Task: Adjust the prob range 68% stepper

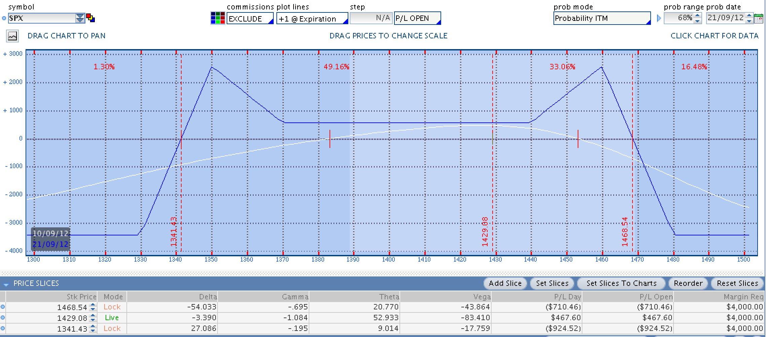Action: [698, 18]
